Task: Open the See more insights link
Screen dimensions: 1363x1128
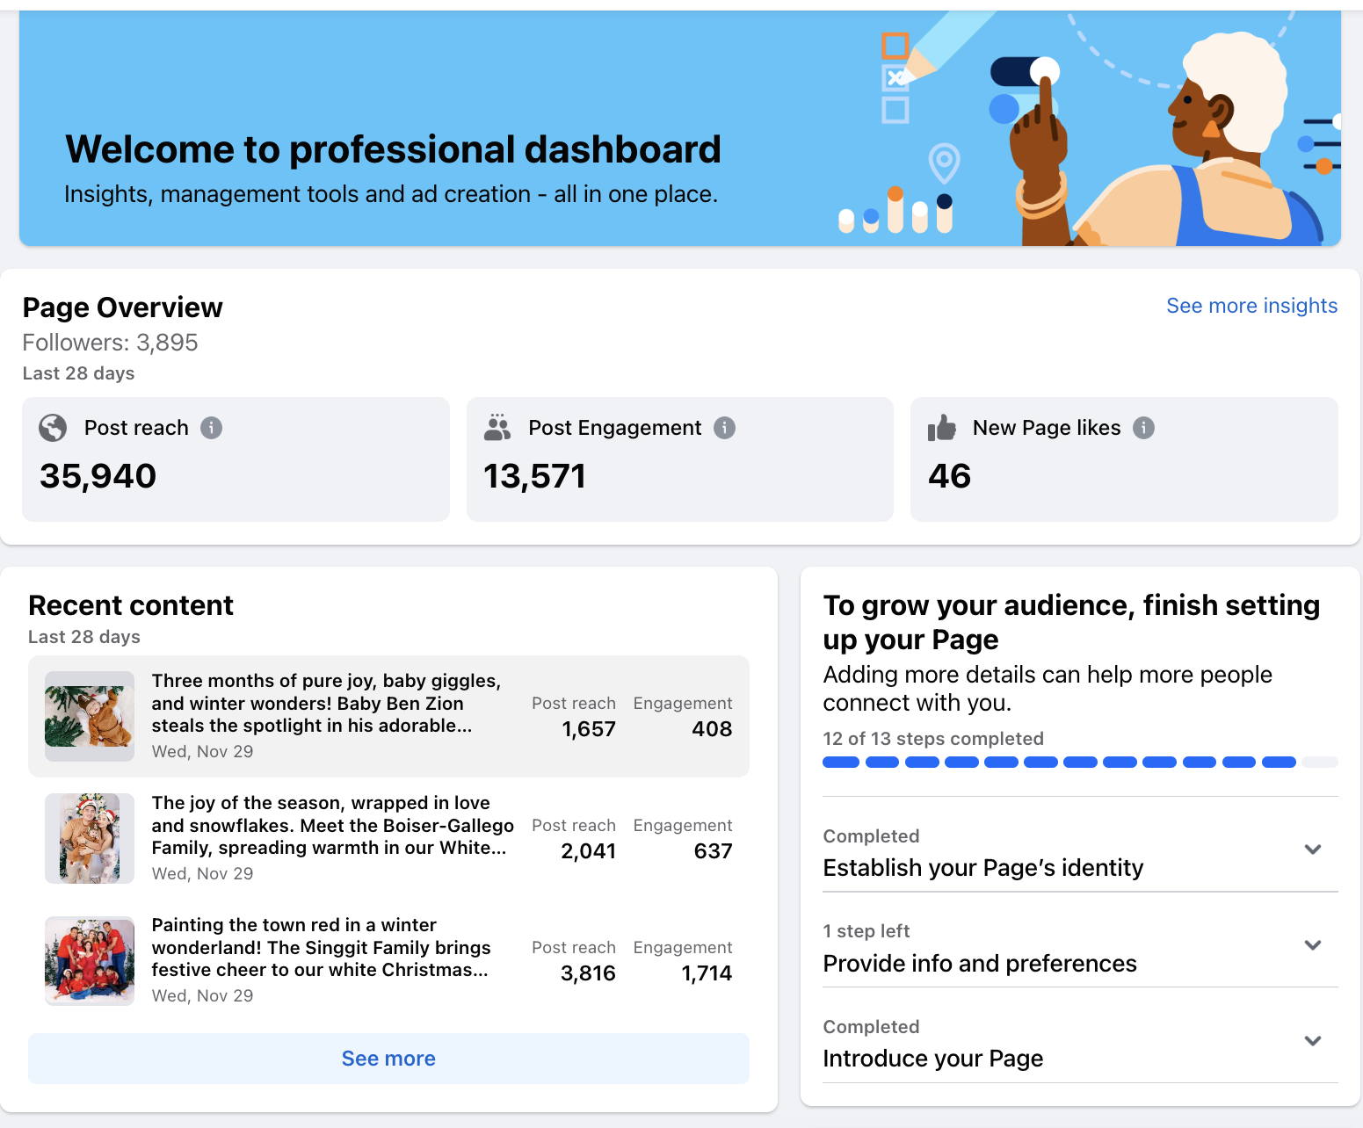Action: click(1251, 306)
